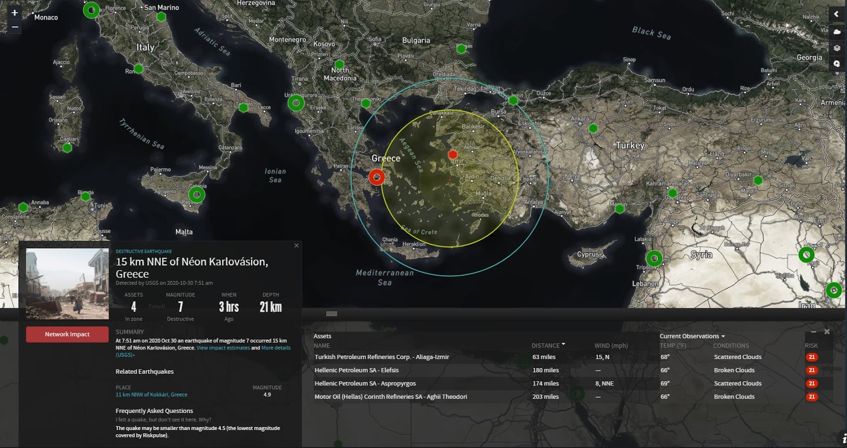The width and height of the screenshot is (847, 448).
Task: Select the red ringed asset marker near Athens
Action: pos(376,177)
